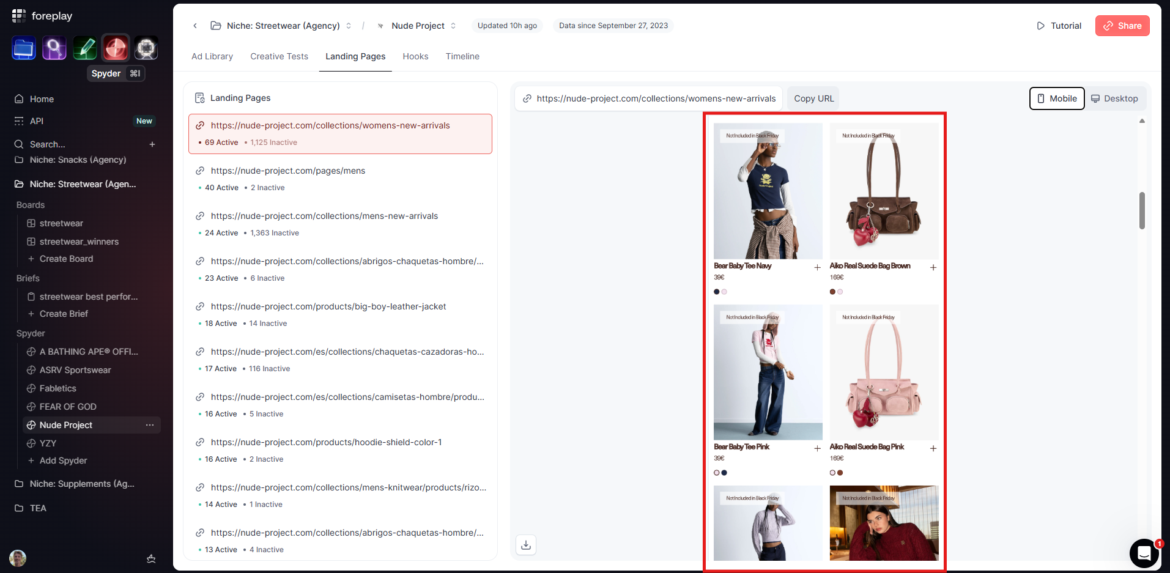Collapse Niche: Streetwear (Agency) folder in sidebar
Image resolution: width=1170 pixels, height=573 pixels.
[83, 184]
